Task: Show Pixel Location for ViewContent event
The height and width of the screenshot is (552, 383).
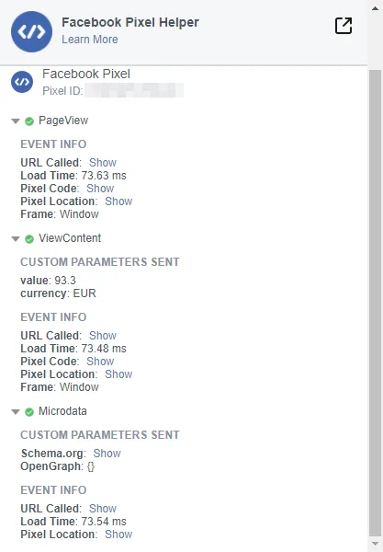Action: tap(118, 374)
